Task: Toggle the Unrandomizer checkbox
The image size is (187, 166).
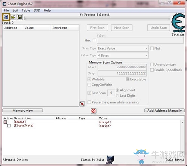Action: tap(152, 64)
